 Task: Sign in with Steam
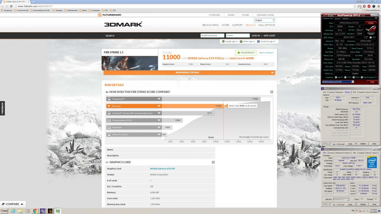[247, 41]
